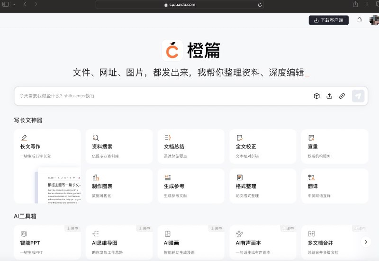The height and width of the screenshot is (261, 379).
Task: Open a new tab with plus icon
Action: coord(367,4)
